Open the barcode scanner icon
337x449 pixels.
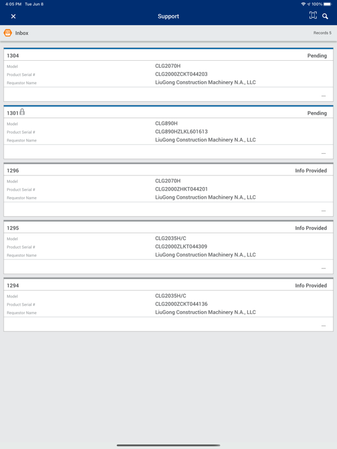pos(312,15)
